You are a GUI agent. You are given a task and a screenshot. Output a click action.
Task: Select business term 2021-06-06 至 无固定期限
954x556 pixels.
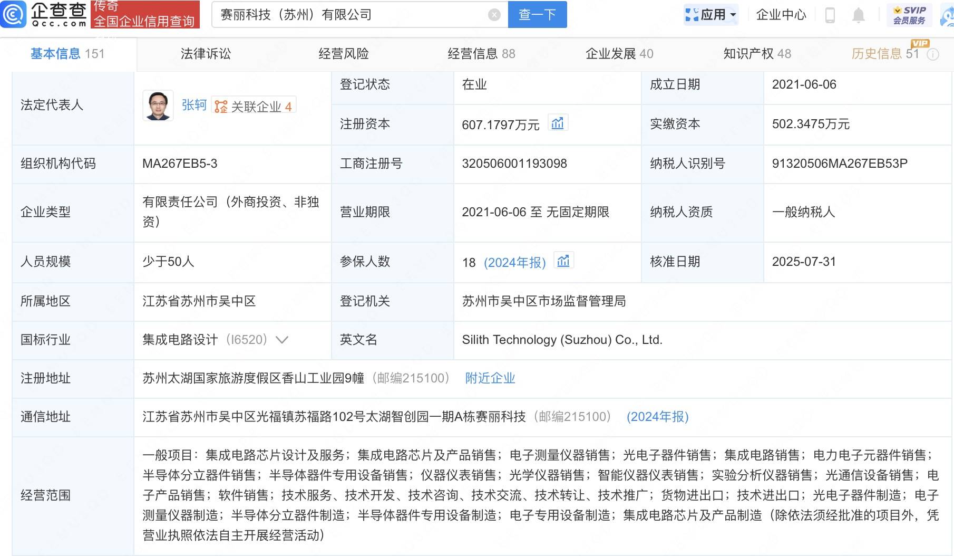536,212
